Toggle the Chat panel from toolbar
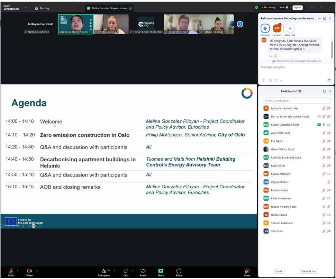336x279 pixels. tap(126, 271)
